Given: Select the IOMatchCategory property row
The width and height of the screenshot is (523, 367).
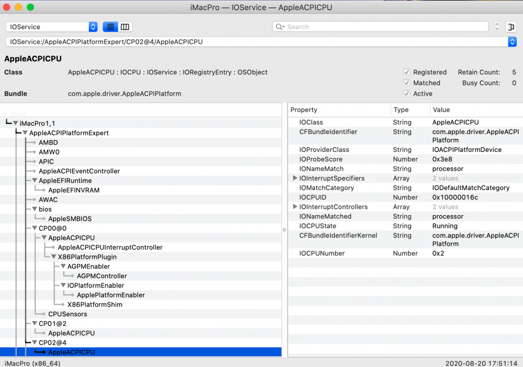Looking at the screenshot, I should (405, 188).
